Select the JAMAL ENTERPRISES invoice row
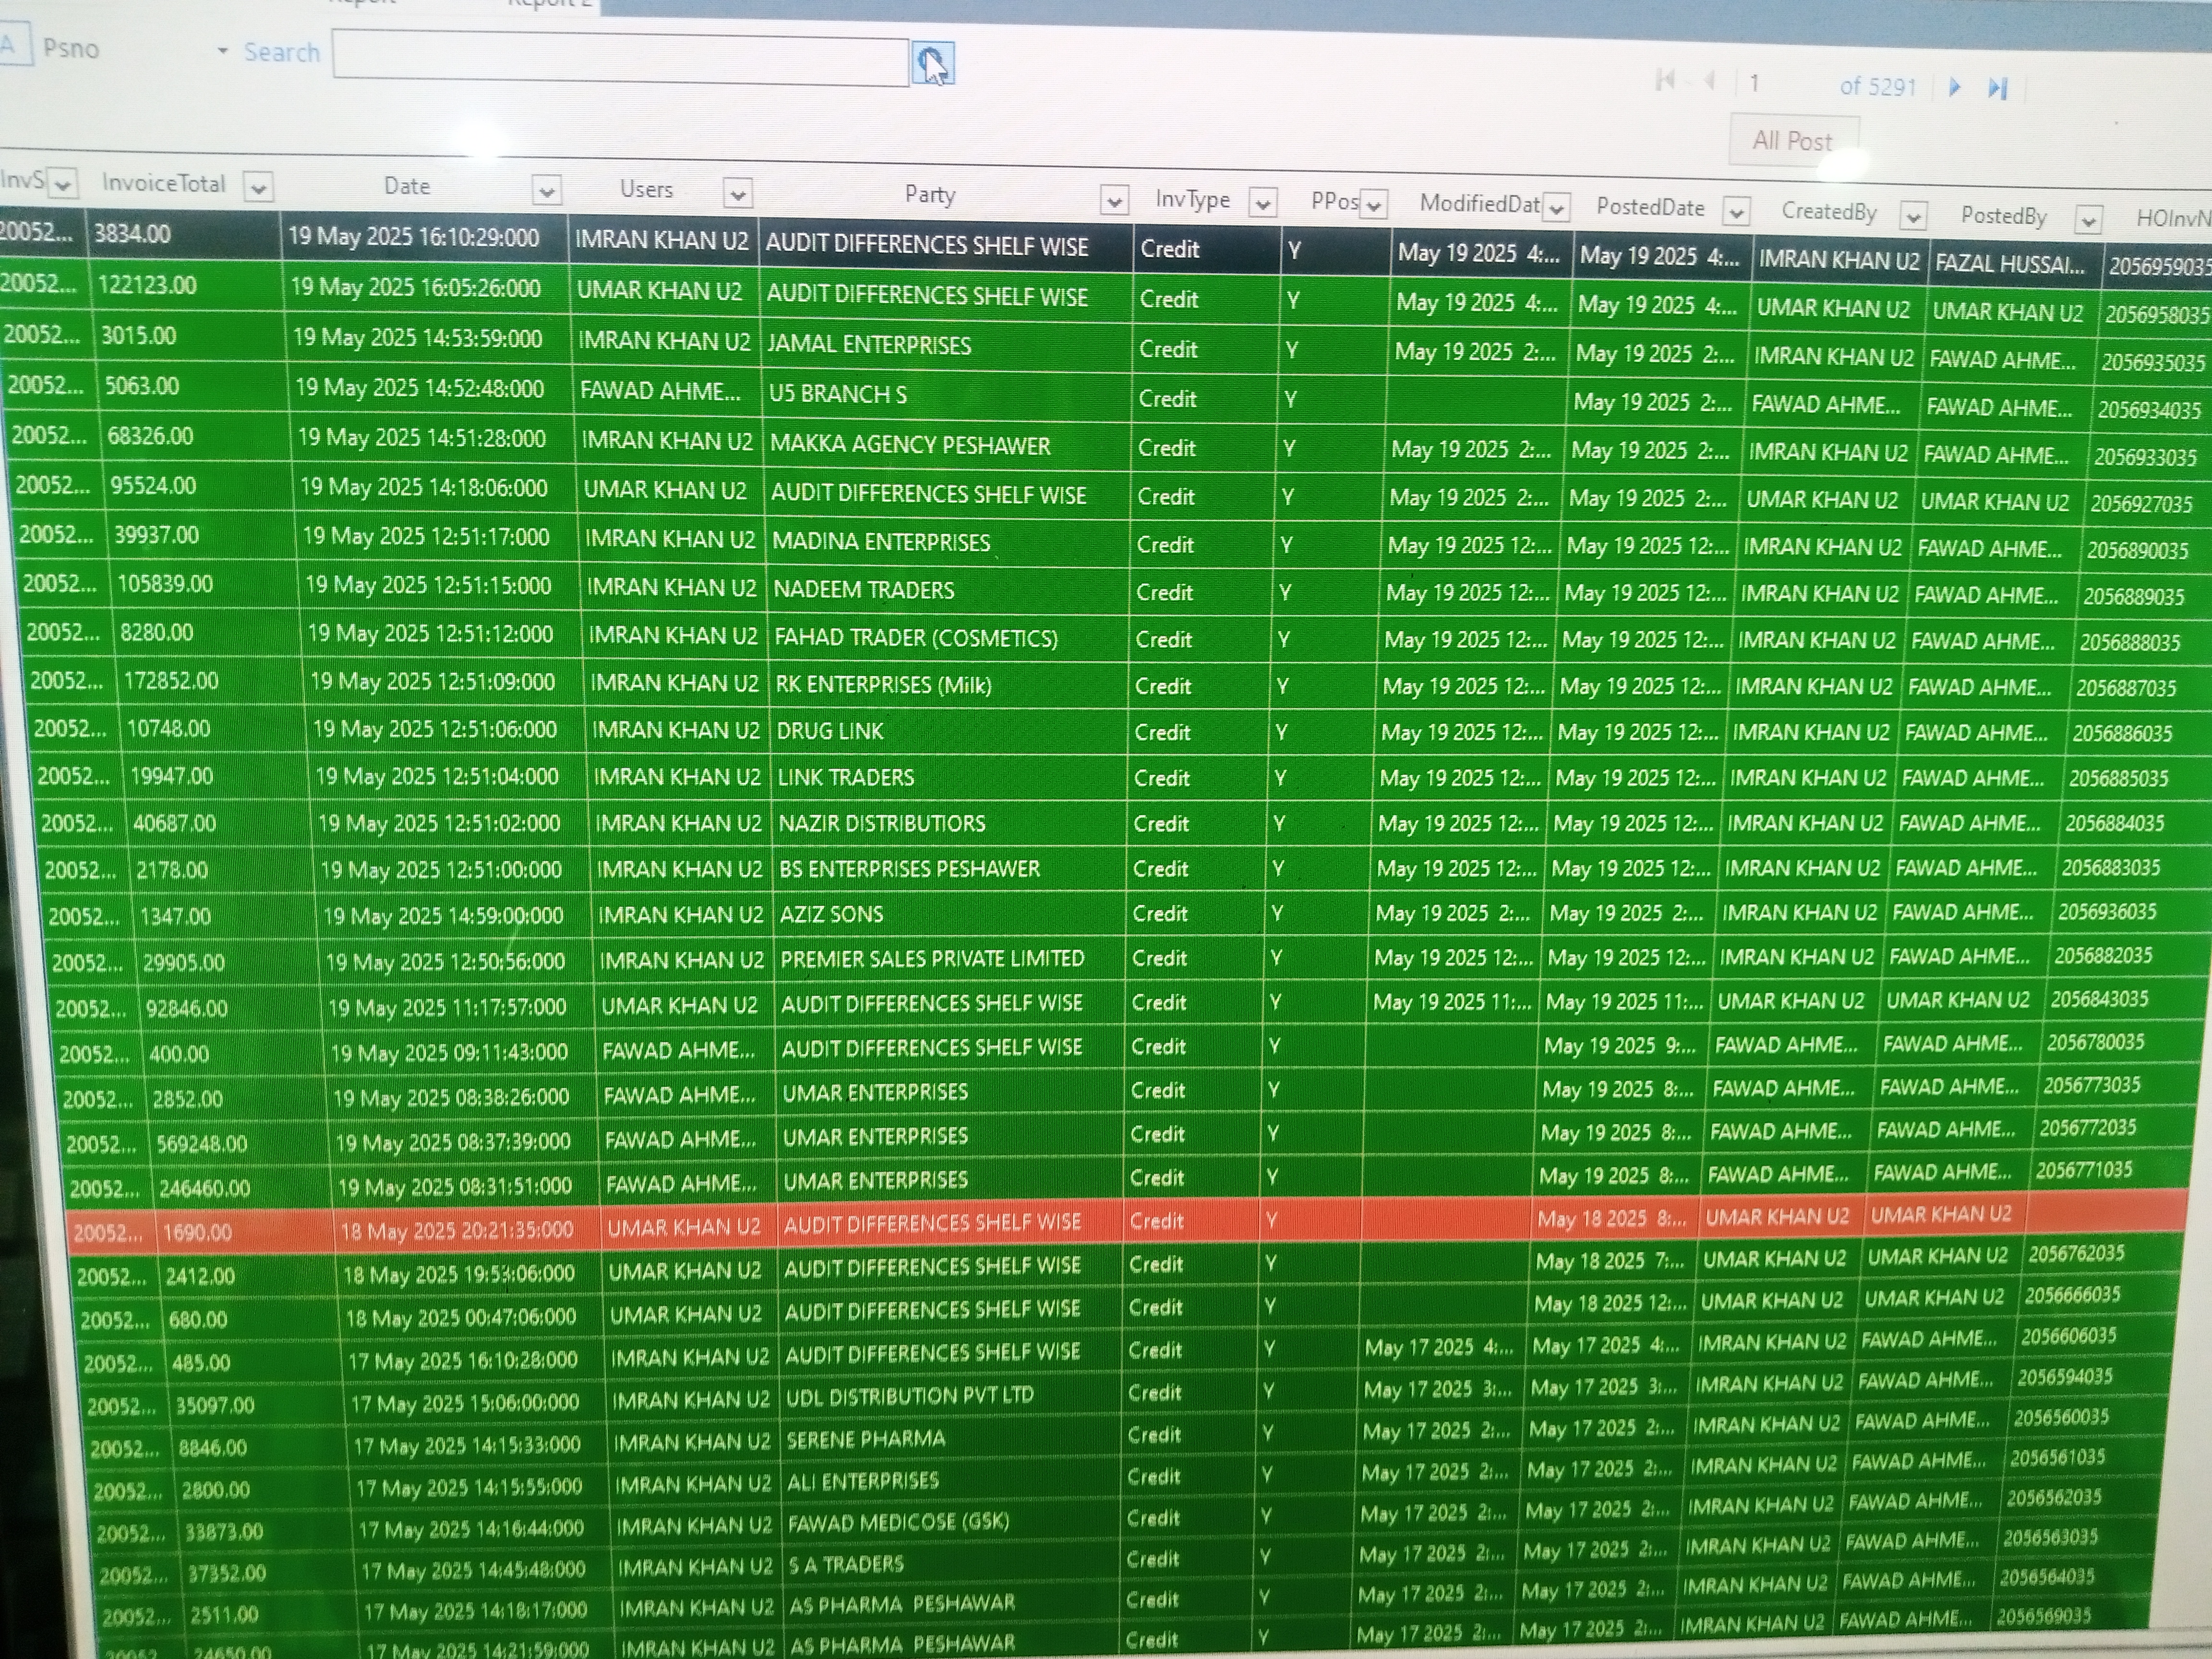This screenshot has height=1659, width=2212. click(x=868, y=345)
